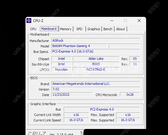Image resolution: width=168 pixels, height=135 pixels.
Task: Click the CPU Microcode label
Action: click(106, 95)
